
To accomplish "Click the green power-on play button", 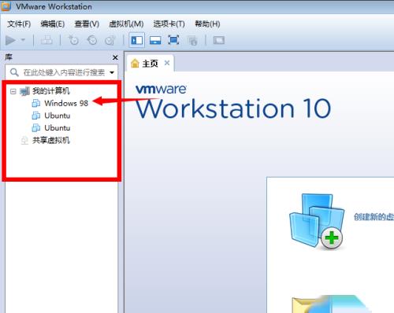I will 11,40.
